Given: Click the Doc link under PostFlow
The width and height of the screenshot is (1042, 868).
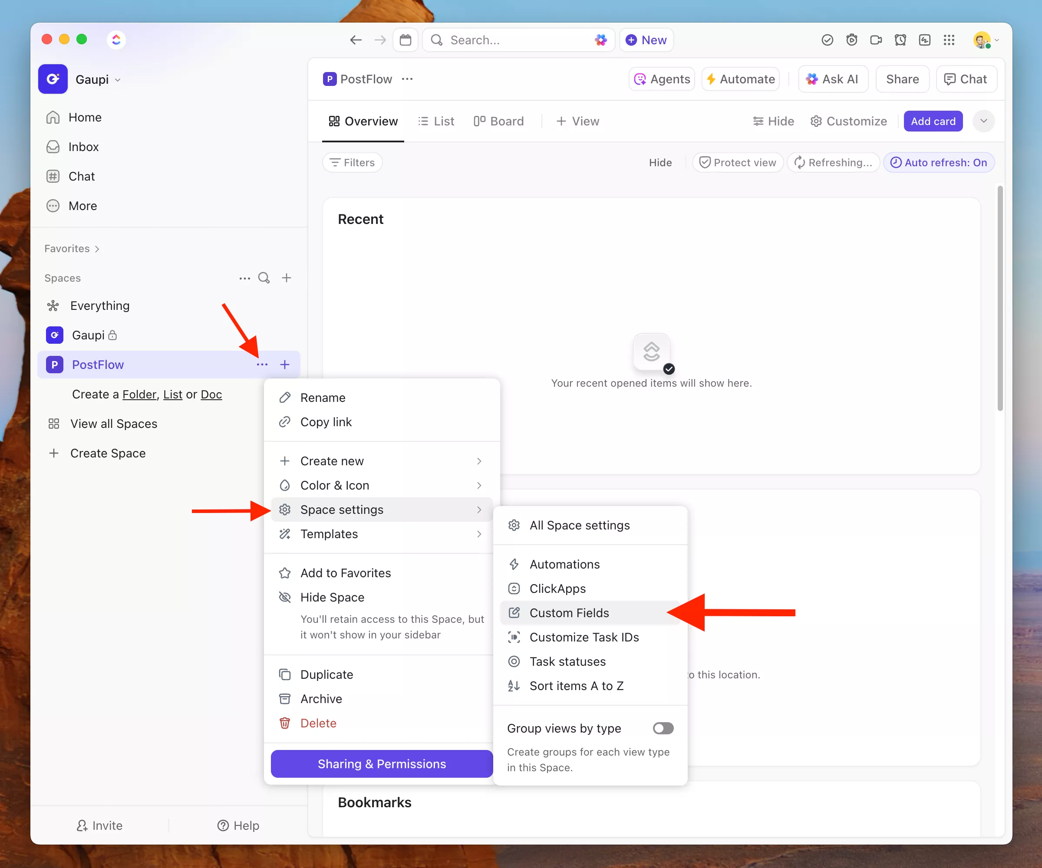Looking at the screenshot, I should (211, 395).
